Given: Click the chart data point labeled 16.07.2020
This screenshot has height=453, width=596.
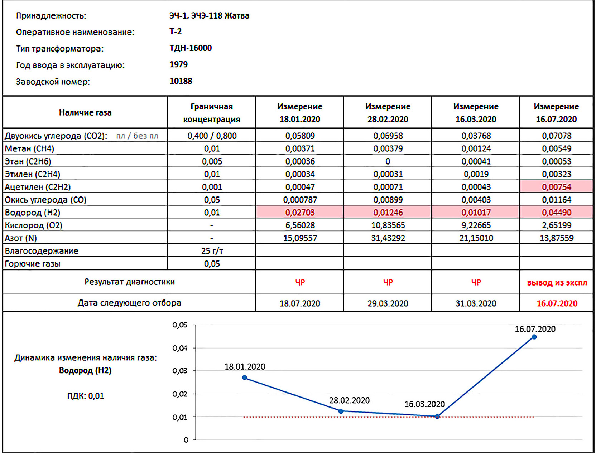Looking at the screenshot, I should tap(534, 337).
